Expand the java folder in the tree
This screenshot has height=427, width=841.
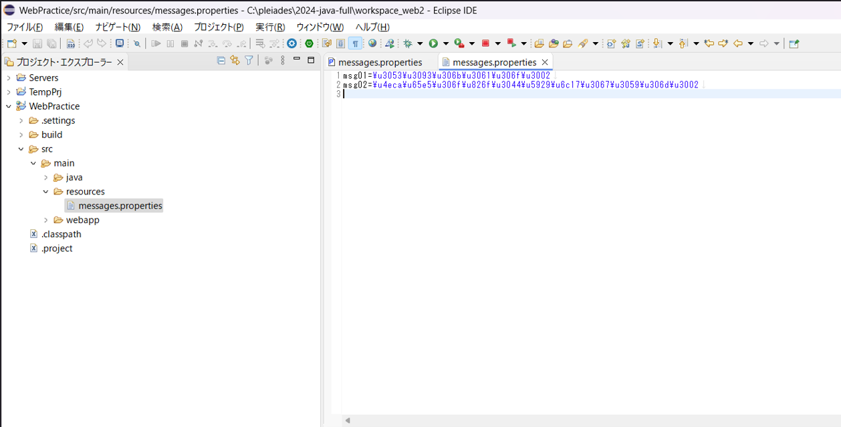point(45,178)
